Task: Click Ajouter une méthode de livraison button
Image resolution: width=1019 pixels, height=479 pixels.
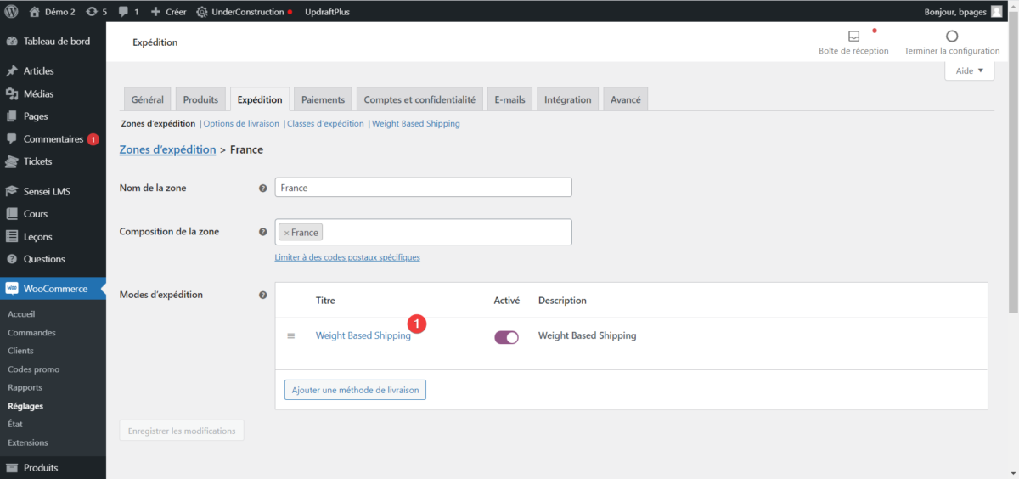Action: [x=355, y=389]
